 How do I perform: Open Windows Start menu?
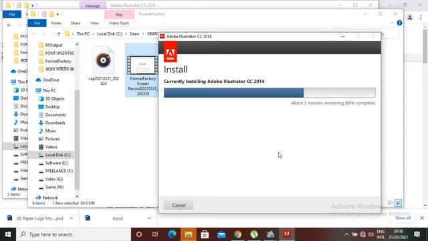(x=8, y=234)
